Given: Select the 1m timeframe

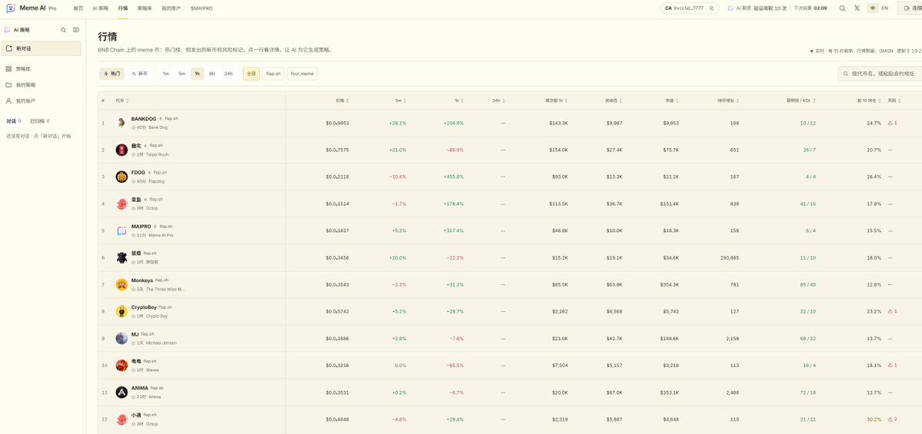Looking at the screenshot, I should [166, 74].
